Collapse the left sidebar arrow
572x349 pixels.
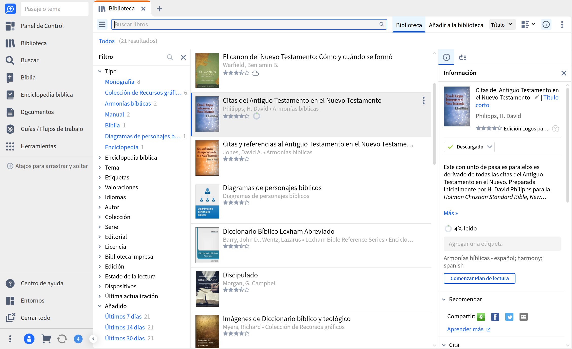click(x=93, y=339)
